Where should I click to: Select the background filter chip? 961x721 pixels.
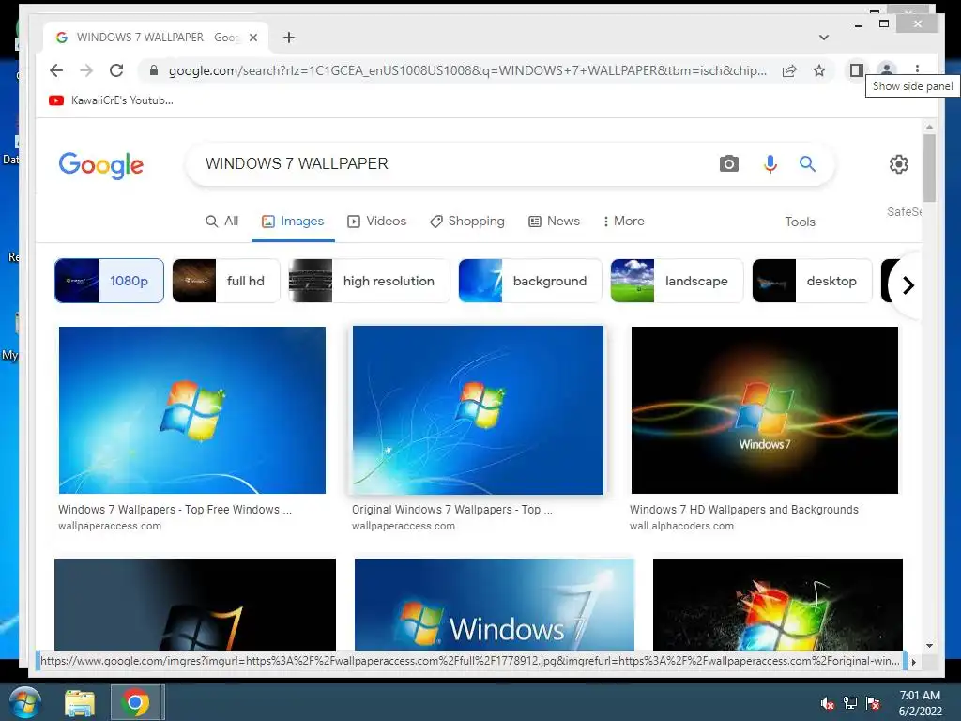point(530,281)
